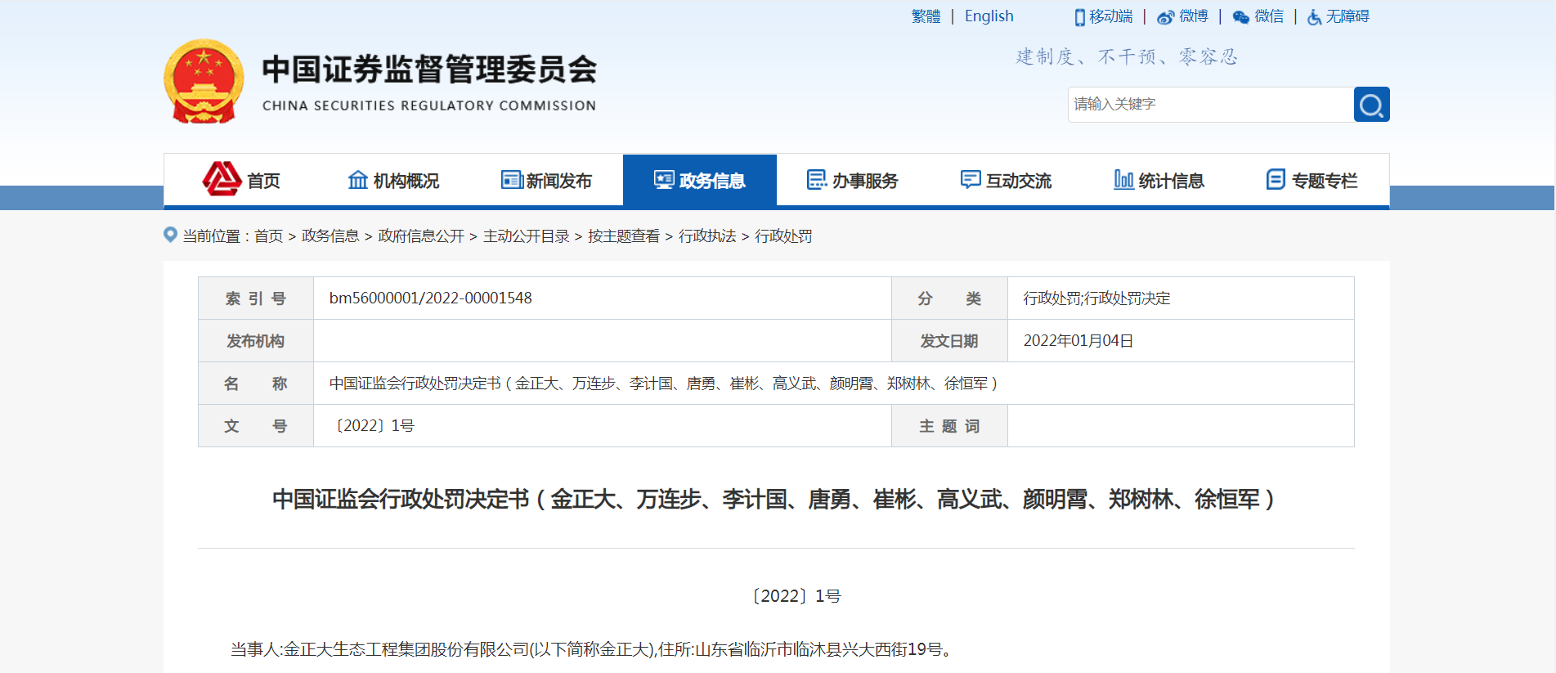Click the newspaper icon beside 新闻发布
This screenshot has width=1556, height=673.
512,180
